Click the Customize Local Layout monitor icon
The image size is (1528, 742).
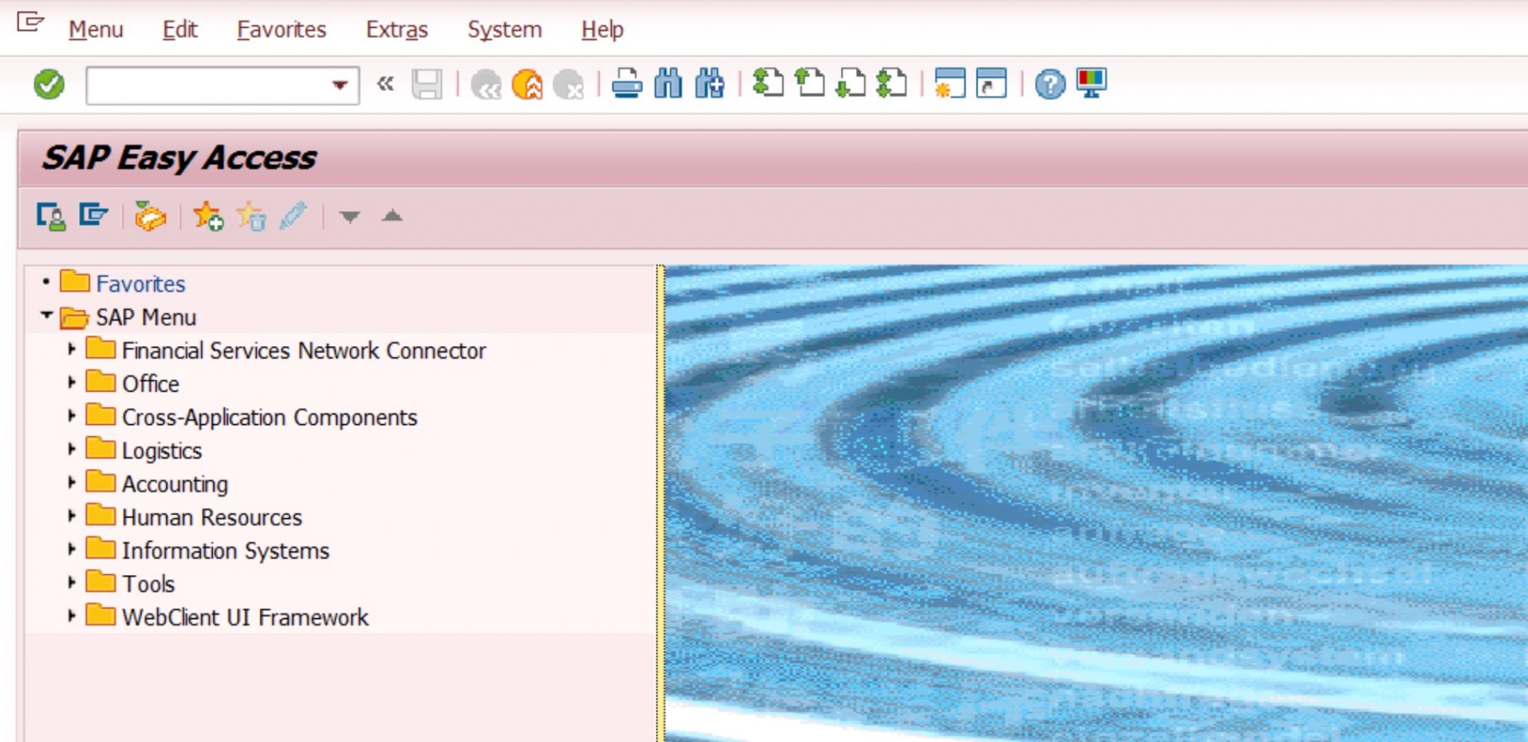click(x=1091, y=83)
